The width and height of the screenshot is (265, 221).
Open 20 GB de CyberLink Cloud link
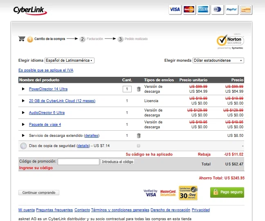tap(62, 101)
